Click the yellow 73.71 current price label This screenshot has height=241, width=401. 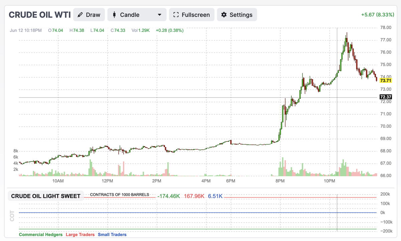coord(386,81)
